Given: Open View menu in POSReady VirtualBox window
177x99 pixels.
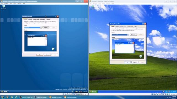Looking at the screenshot, I should (11, 4).
